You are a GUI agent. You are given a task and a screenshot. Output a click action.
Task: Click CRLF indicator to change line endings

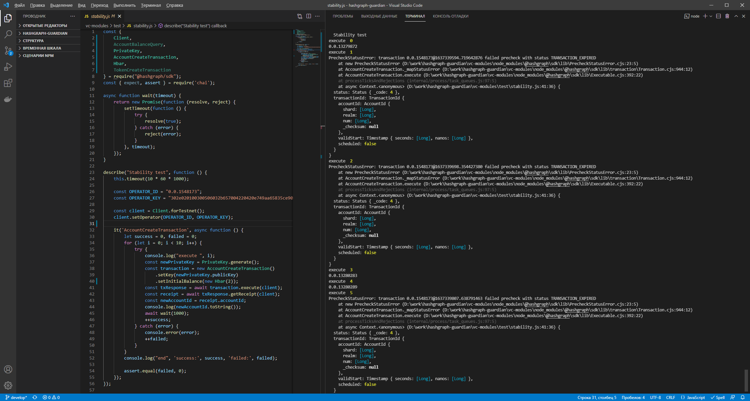point(671,397)
